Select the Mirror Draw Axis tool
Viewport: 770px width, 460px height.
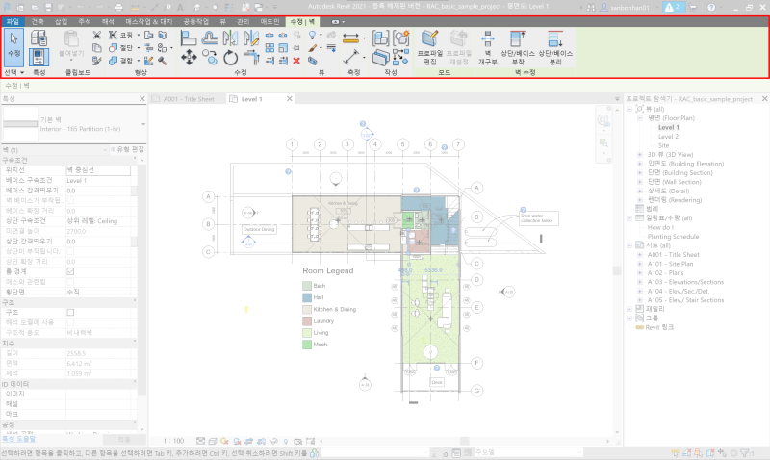pos(251,38)
